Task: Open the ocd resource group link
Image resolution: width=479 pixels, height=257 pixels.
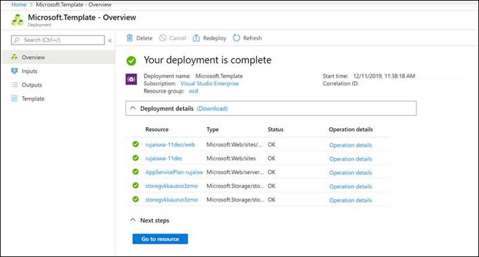Action: (x=194, y=91)
